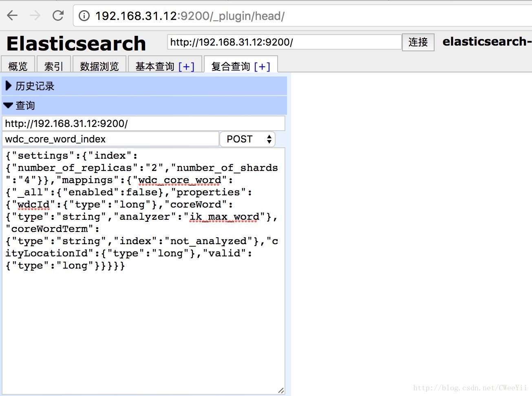Add a new 复合查询 tab with [+]
This screenshot has width=532, height=396.
(262, 66)
